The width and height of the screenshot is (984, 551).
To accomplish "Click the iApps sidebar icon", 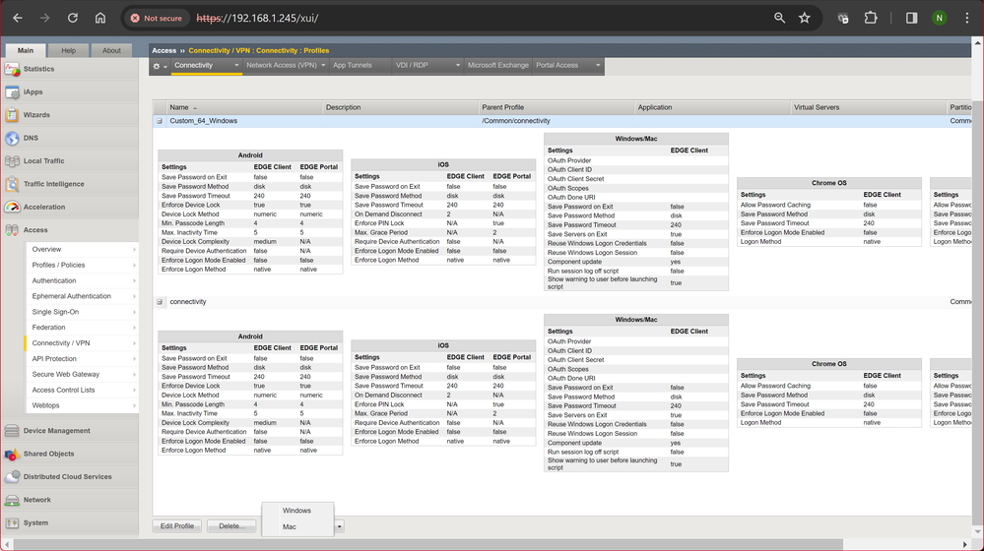I will tap(12, 92).
